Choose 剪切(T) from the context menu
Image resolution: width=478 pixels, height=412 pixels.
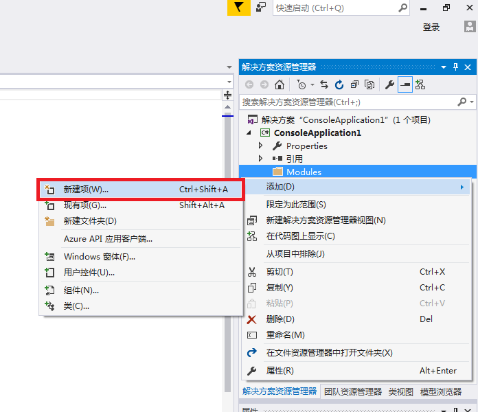[x=356, y=272]
